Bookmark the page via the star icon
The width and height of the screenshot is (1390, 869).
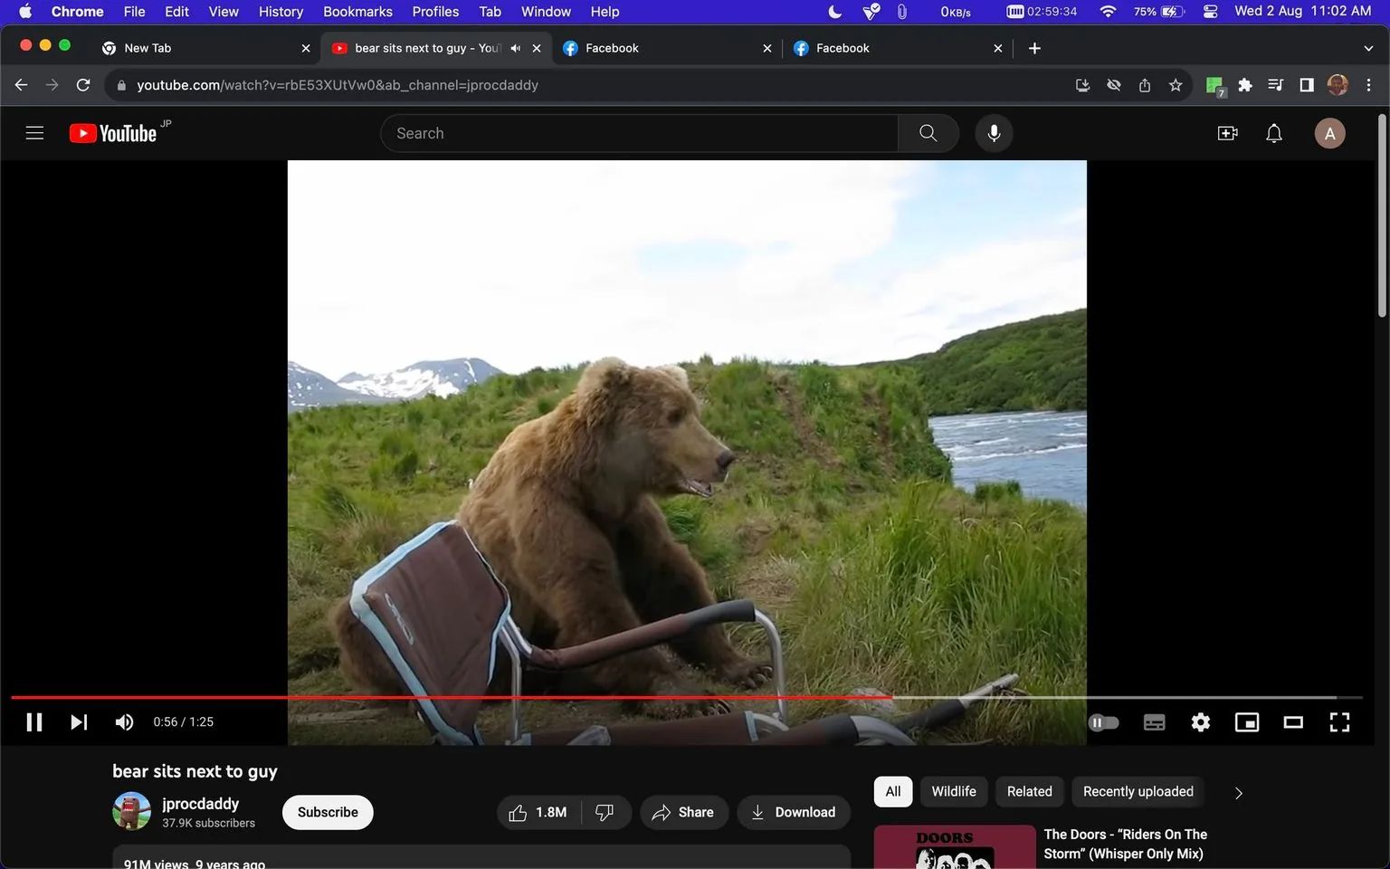pyautogui.click(x=1175, y=84)
